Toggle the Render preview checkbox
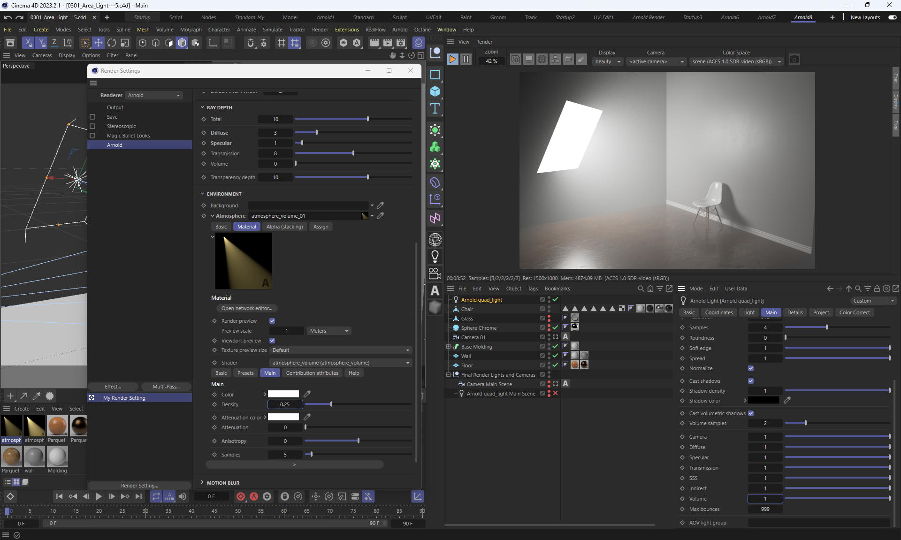This screenshot has width=901, height=540. click(x=272, y=321)
